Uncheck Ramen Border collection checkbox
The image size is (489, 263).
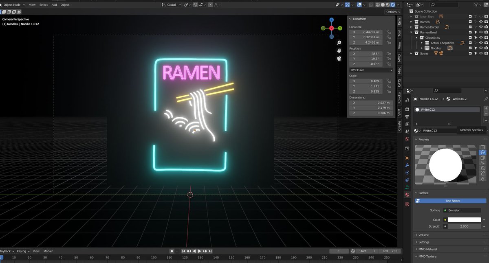pyautogui.click(x=470, y=27)
